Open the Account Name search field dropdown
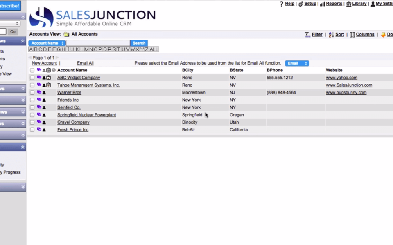 coord(47,43)
